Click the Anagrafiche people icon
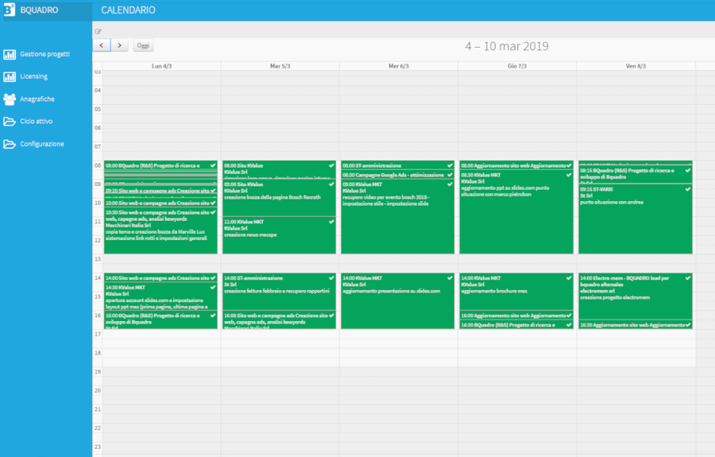This screenshot has width=715, height=457. [x=9, y=99]
